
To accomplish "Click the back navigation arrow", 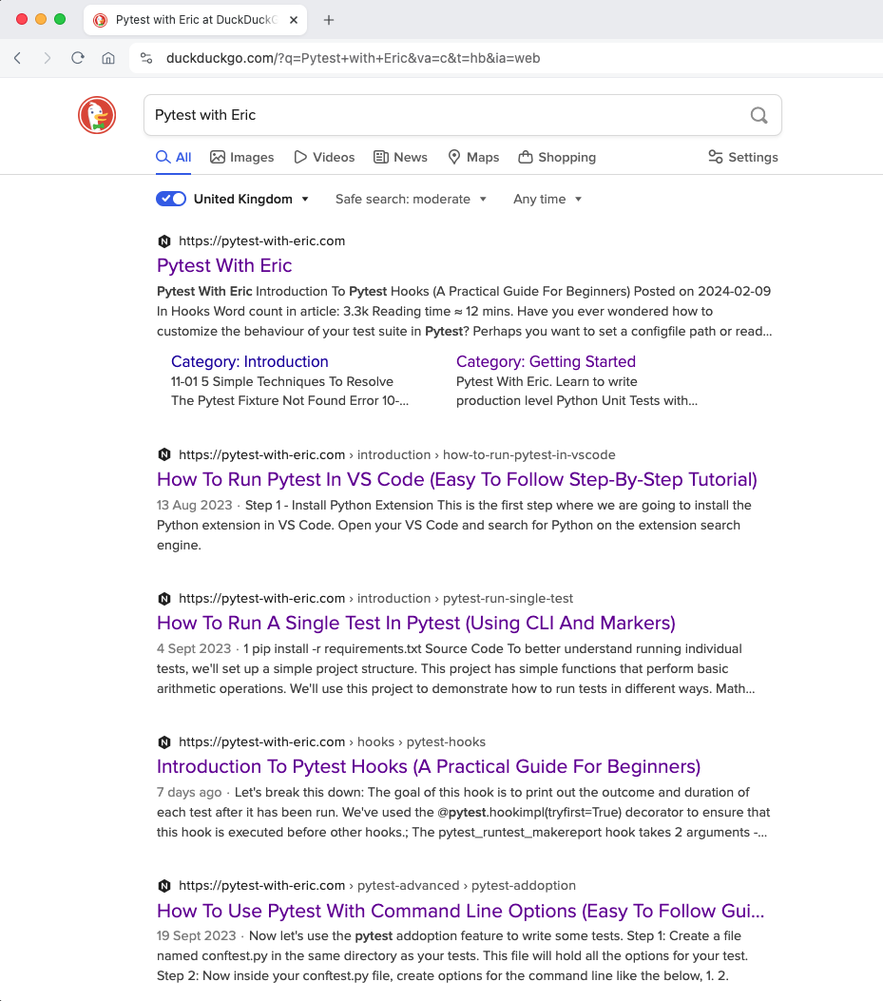I will coord(18,58).
